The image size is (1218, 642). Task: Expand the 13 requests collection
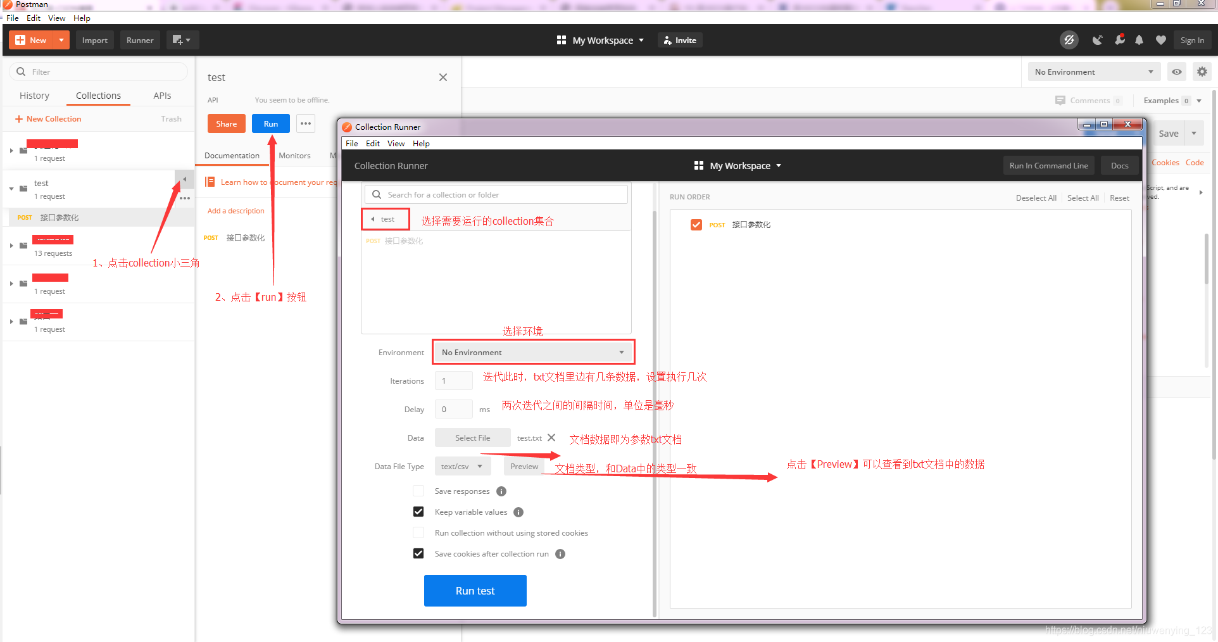tap(11, 246)
